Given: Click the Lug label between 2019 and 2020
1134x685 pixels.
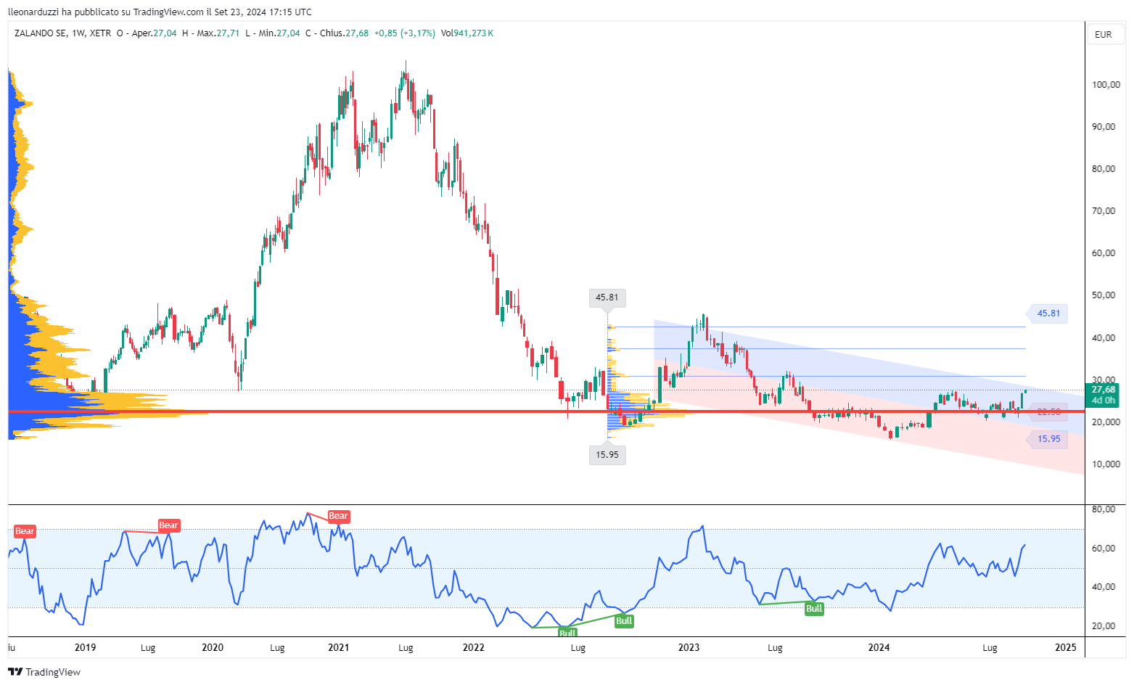Looking at the screenshot, I should [x=148, y=648].
